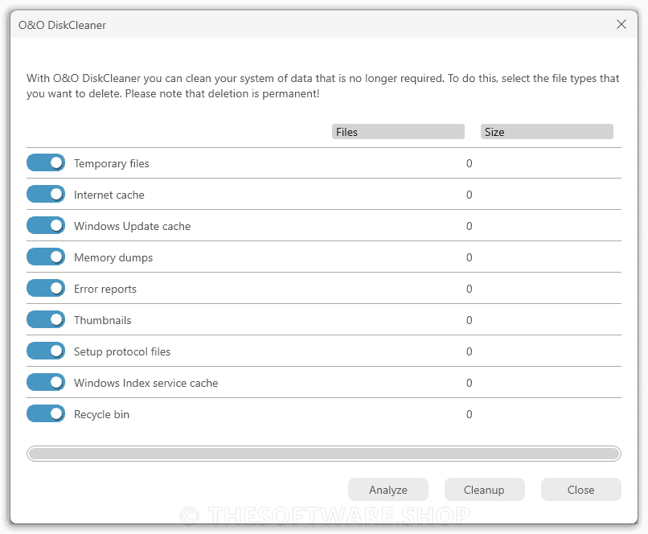Switch off Memory dumps

[x=46, y=257]
